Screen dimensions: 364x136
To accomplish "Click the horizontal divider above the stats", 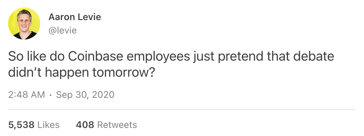I will tap(181, 110).
